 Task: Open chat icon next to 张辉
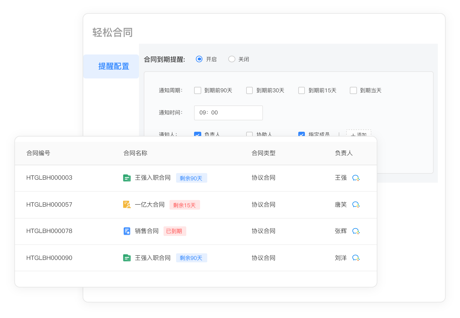coord(356,231)
